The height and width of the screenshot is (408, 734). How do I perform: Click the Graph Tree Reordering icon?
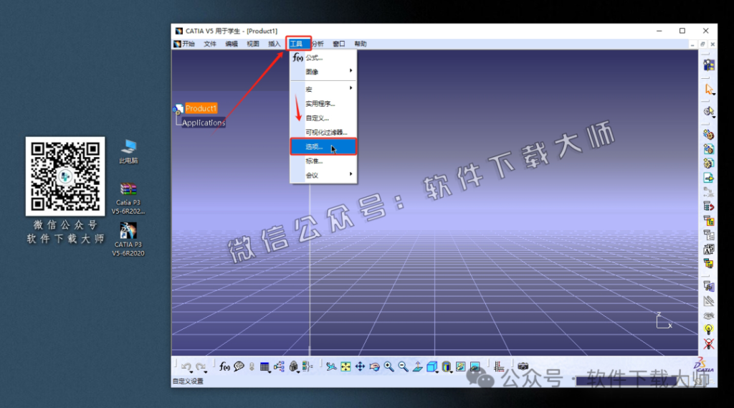[x=709, y=221]
